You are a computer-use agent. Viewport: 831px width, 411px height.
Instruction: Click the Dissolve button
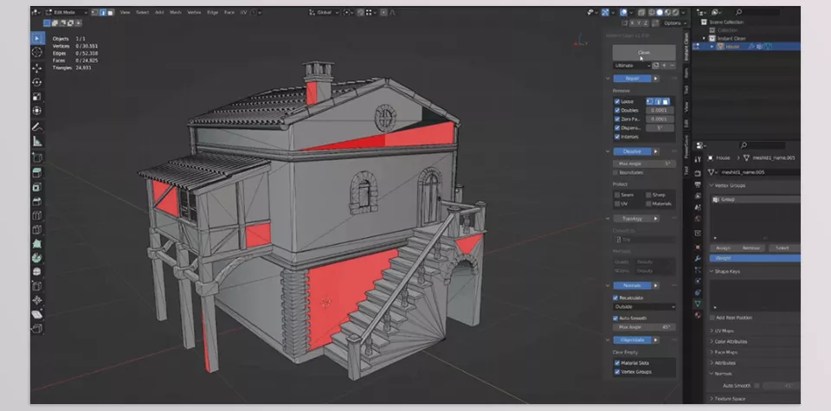632,151
